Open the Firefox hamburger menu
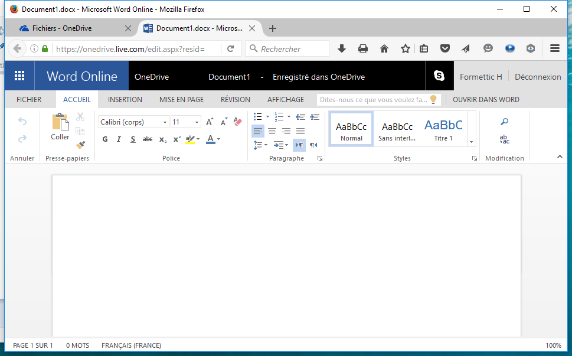The width and height of the screenshot is (572, 356). point(555,48)
